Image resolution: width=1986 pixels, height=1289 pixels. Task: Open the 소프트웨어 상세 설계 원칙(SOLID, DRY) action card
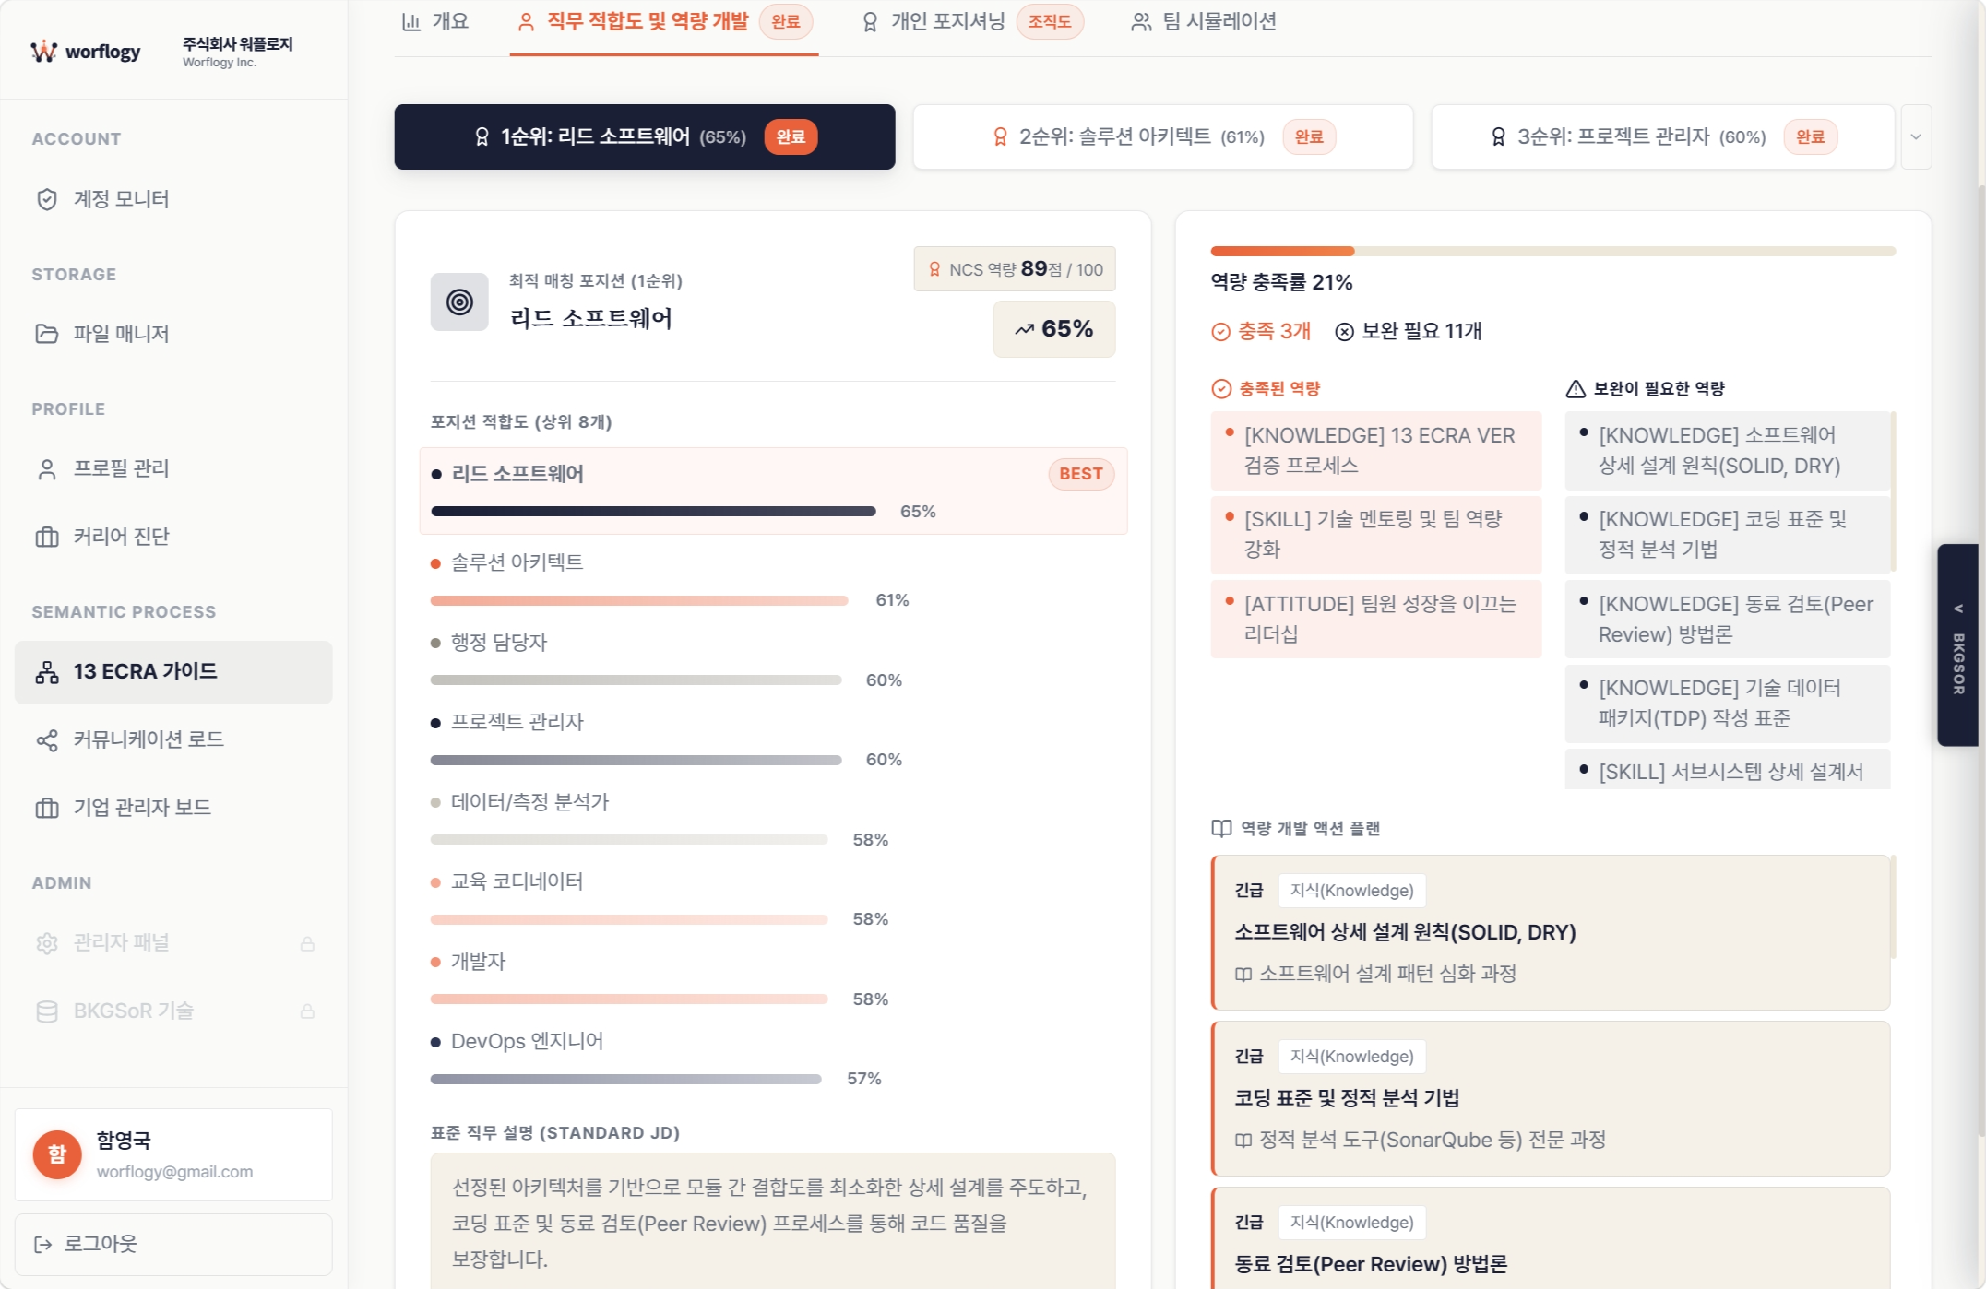pyautogui.click(x=1551, y=932)
